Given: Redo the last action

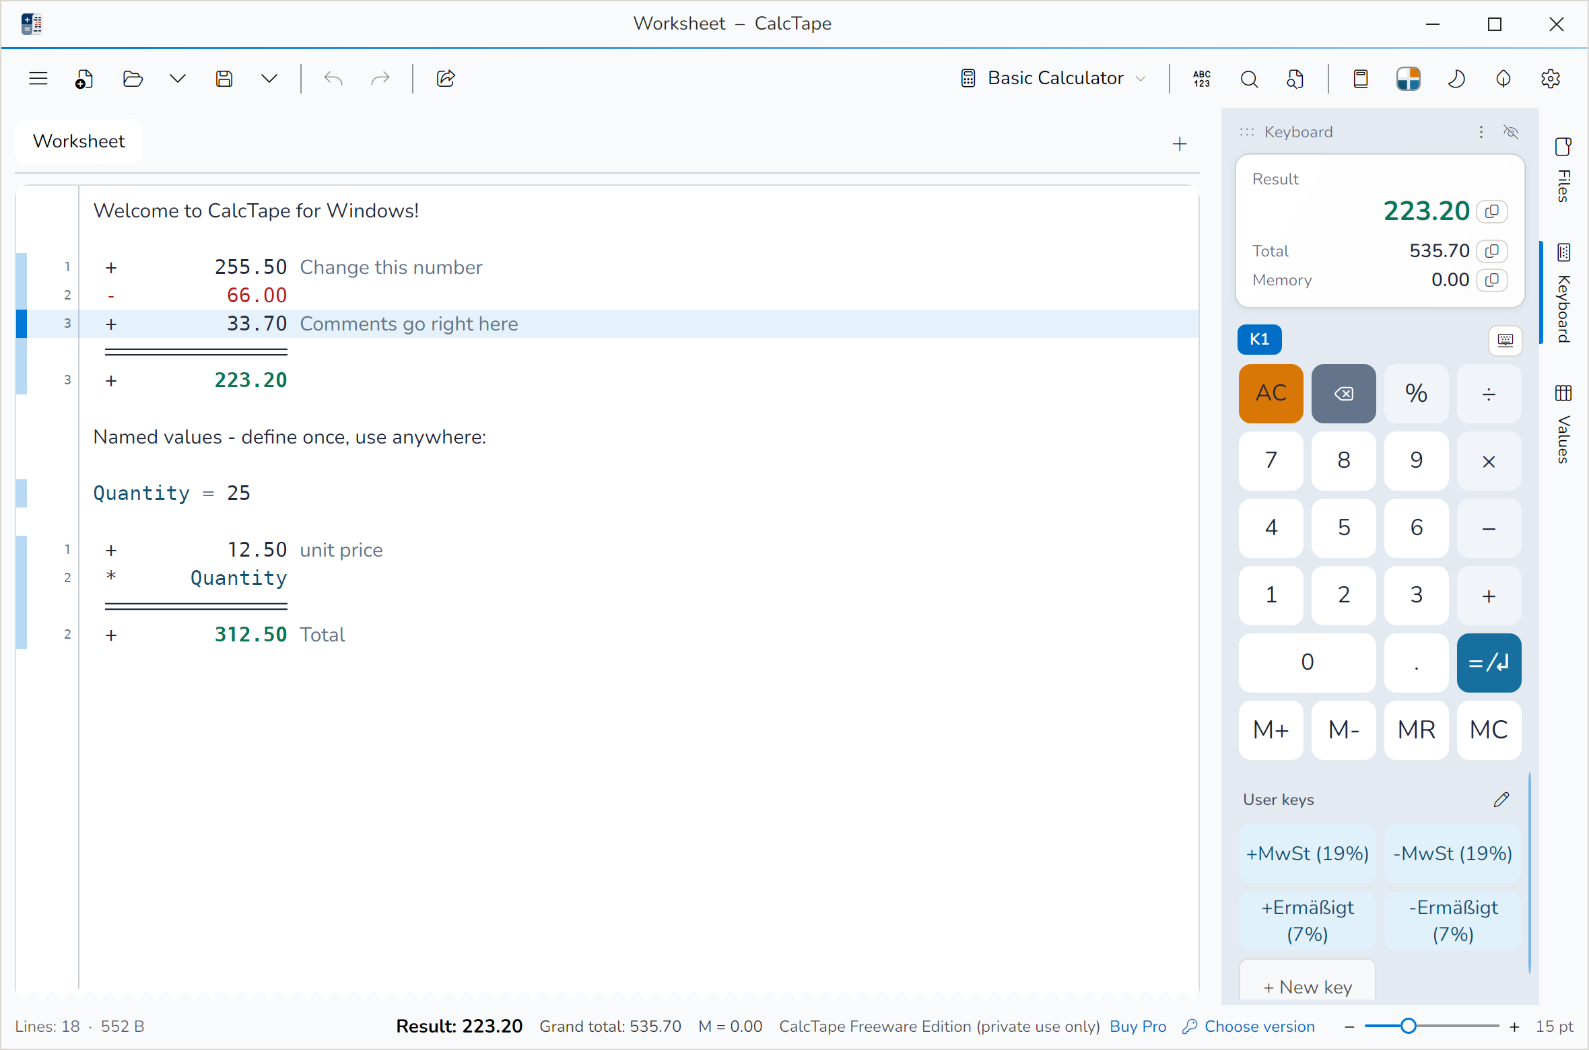Looking at the screenshot, I should 380,79.
